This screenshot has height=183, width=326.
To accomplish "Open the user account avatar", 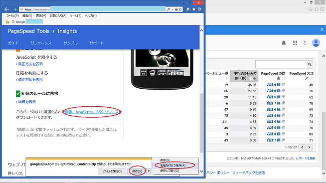I will [x=316, y=43].
